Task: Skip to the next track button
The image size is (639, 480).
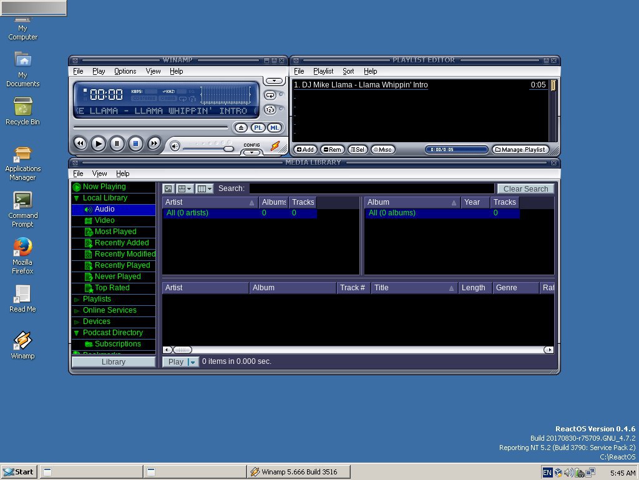Action: pos(154,144)
